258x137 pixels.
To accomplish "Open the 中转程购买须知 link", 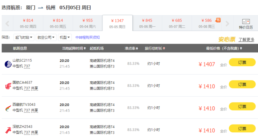I will (x=87, y=37).
